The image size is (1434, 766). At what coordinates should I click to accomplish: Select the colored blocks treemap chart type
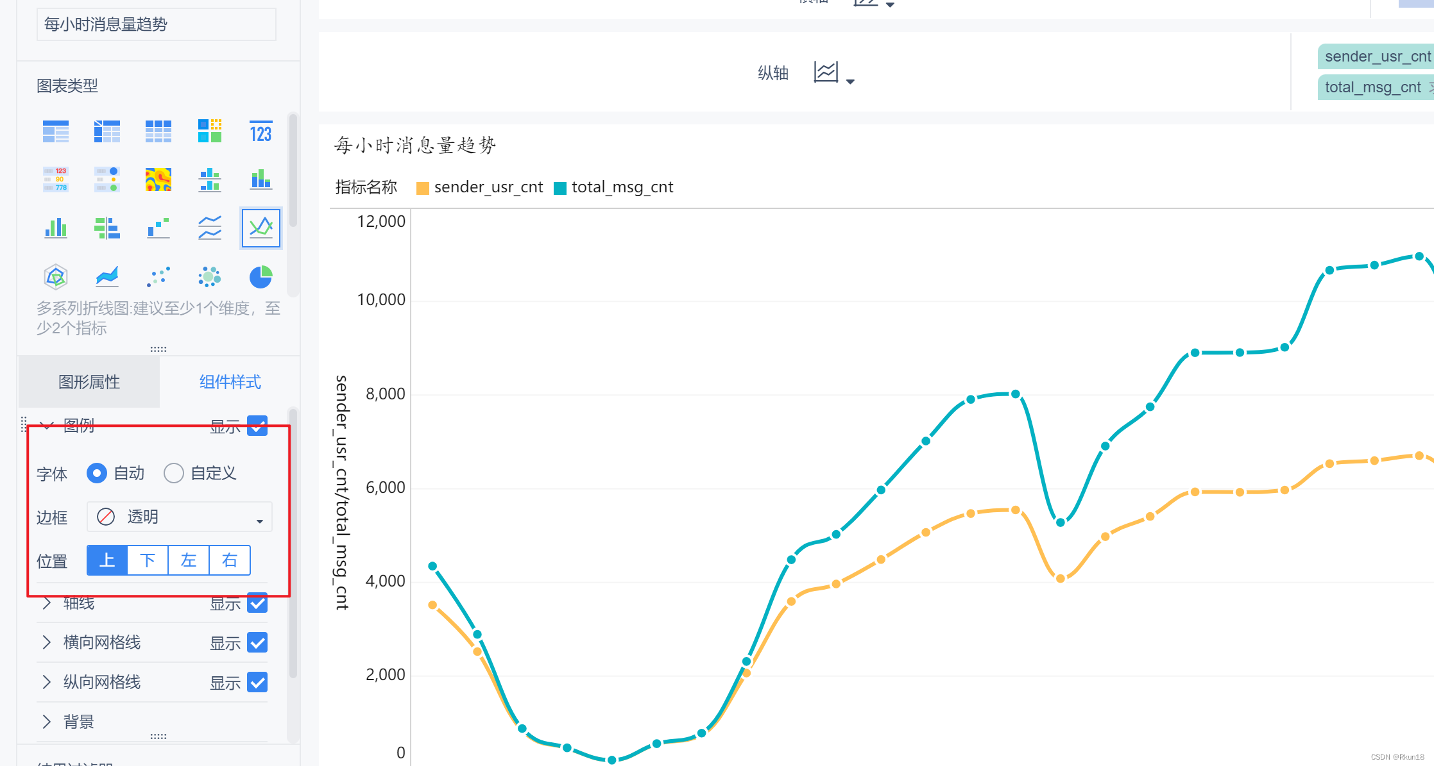(210, 131)
